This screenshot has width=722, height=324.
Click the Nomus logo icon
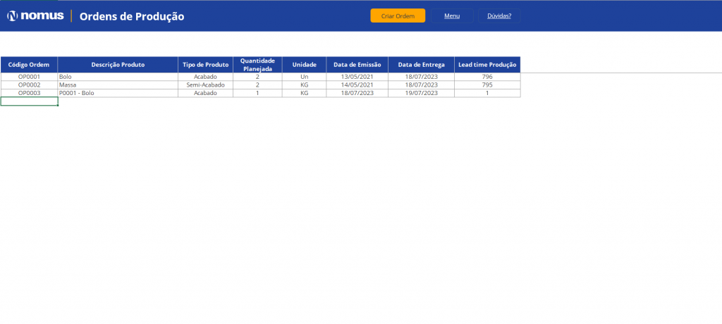click(11, 15)
